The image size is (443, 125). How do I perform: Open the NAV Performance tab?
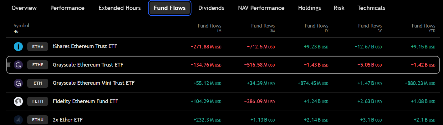261,8
